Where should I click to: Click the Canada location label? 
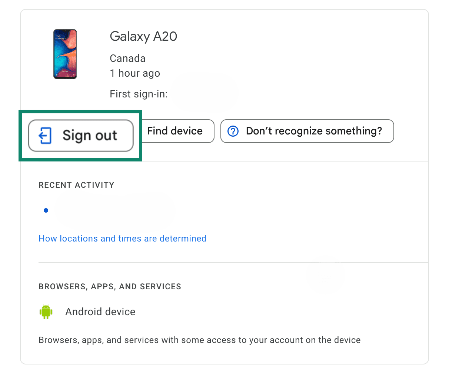(x=127, y=58)
